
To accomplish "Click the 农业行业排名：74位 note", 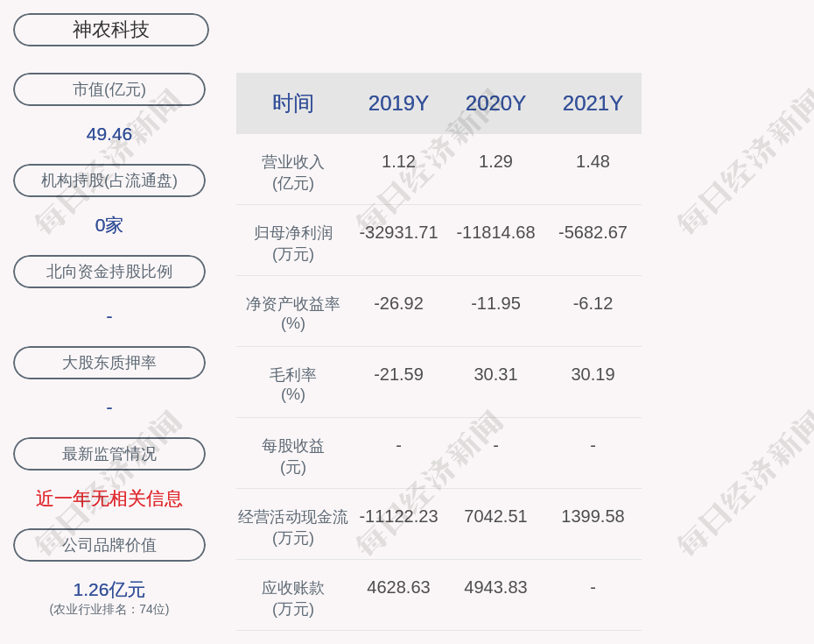I will click(109, 609).
